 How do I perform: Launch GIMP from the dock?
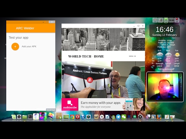pyautogui.click(x=96, y=117)
